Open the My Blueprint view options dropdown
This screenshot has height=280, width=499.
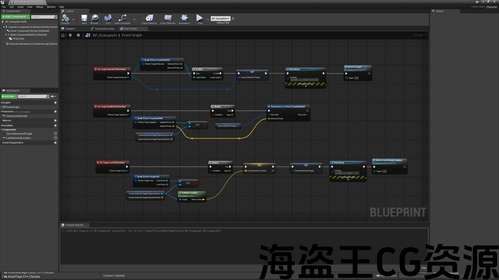click(x=53, y=96)
